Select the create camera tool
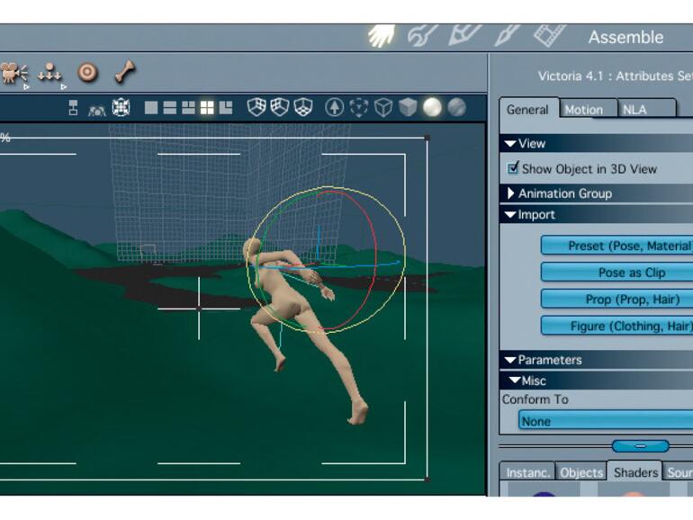 click(13, 73)
